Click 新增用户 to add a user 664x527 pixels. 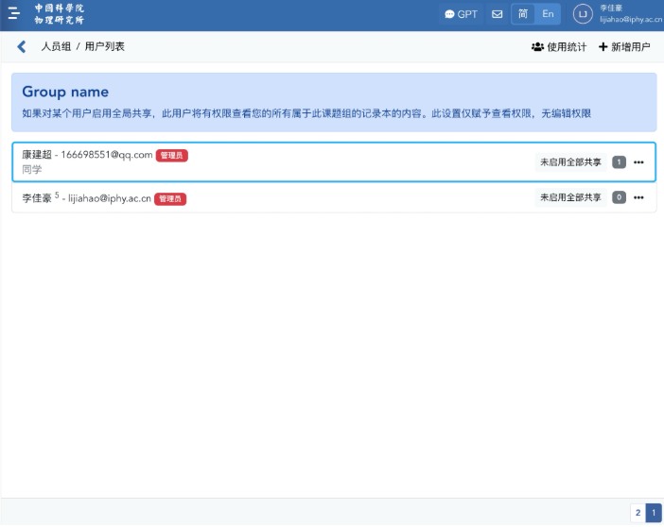click(x=624, y=46)
